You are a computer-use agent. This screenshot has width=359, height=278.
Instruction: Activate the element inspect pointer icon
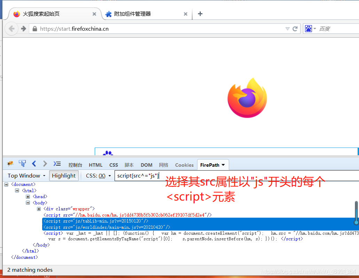click(x=22, y=164)
